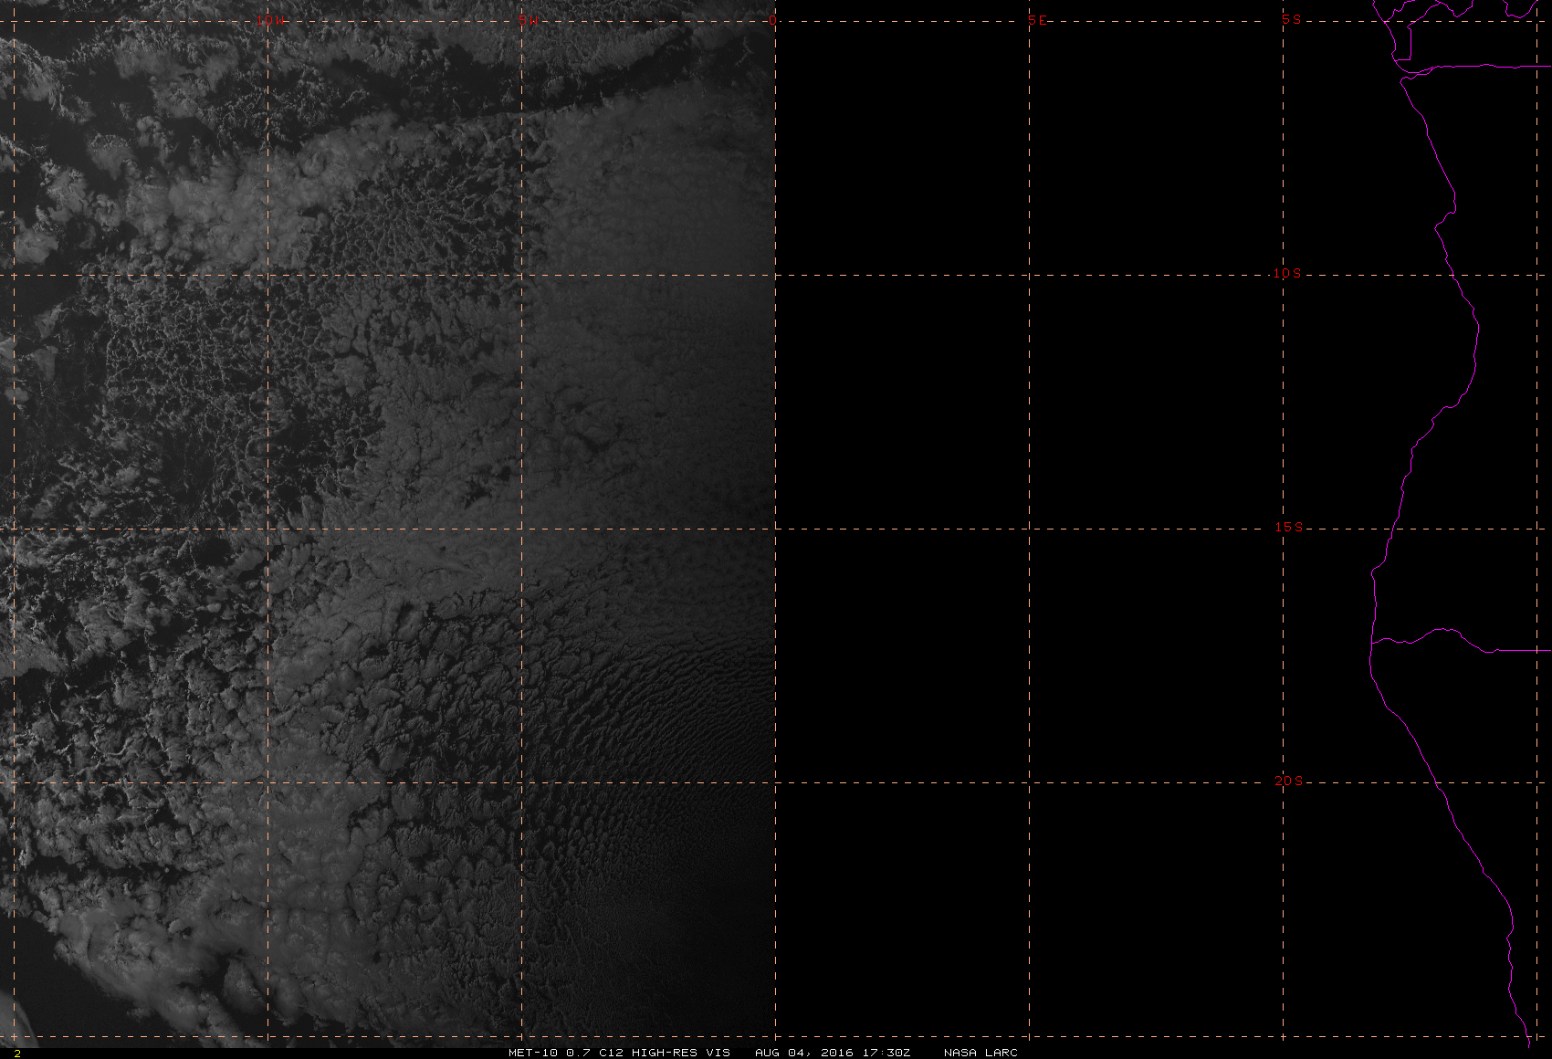Image resolution: width=1552 pixels, height=1059 pixels.
Task: Click the "NASA LARC" credit text
Action: pyautogui.click(x=980, y=1053)
